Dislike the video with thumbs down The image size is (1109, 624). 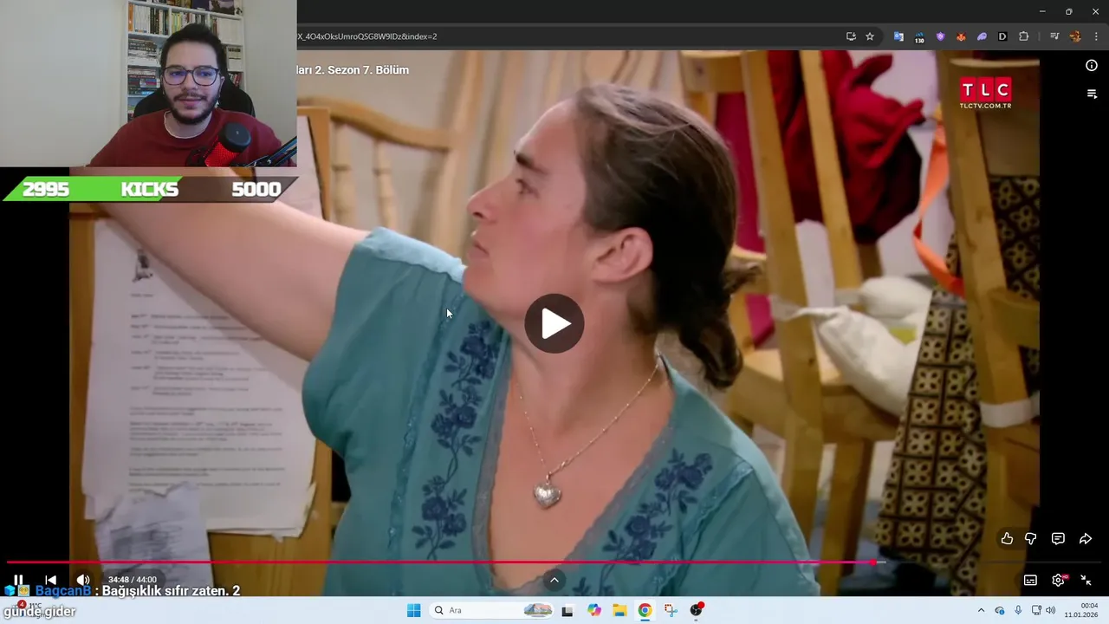click(x=1031, y=538)
